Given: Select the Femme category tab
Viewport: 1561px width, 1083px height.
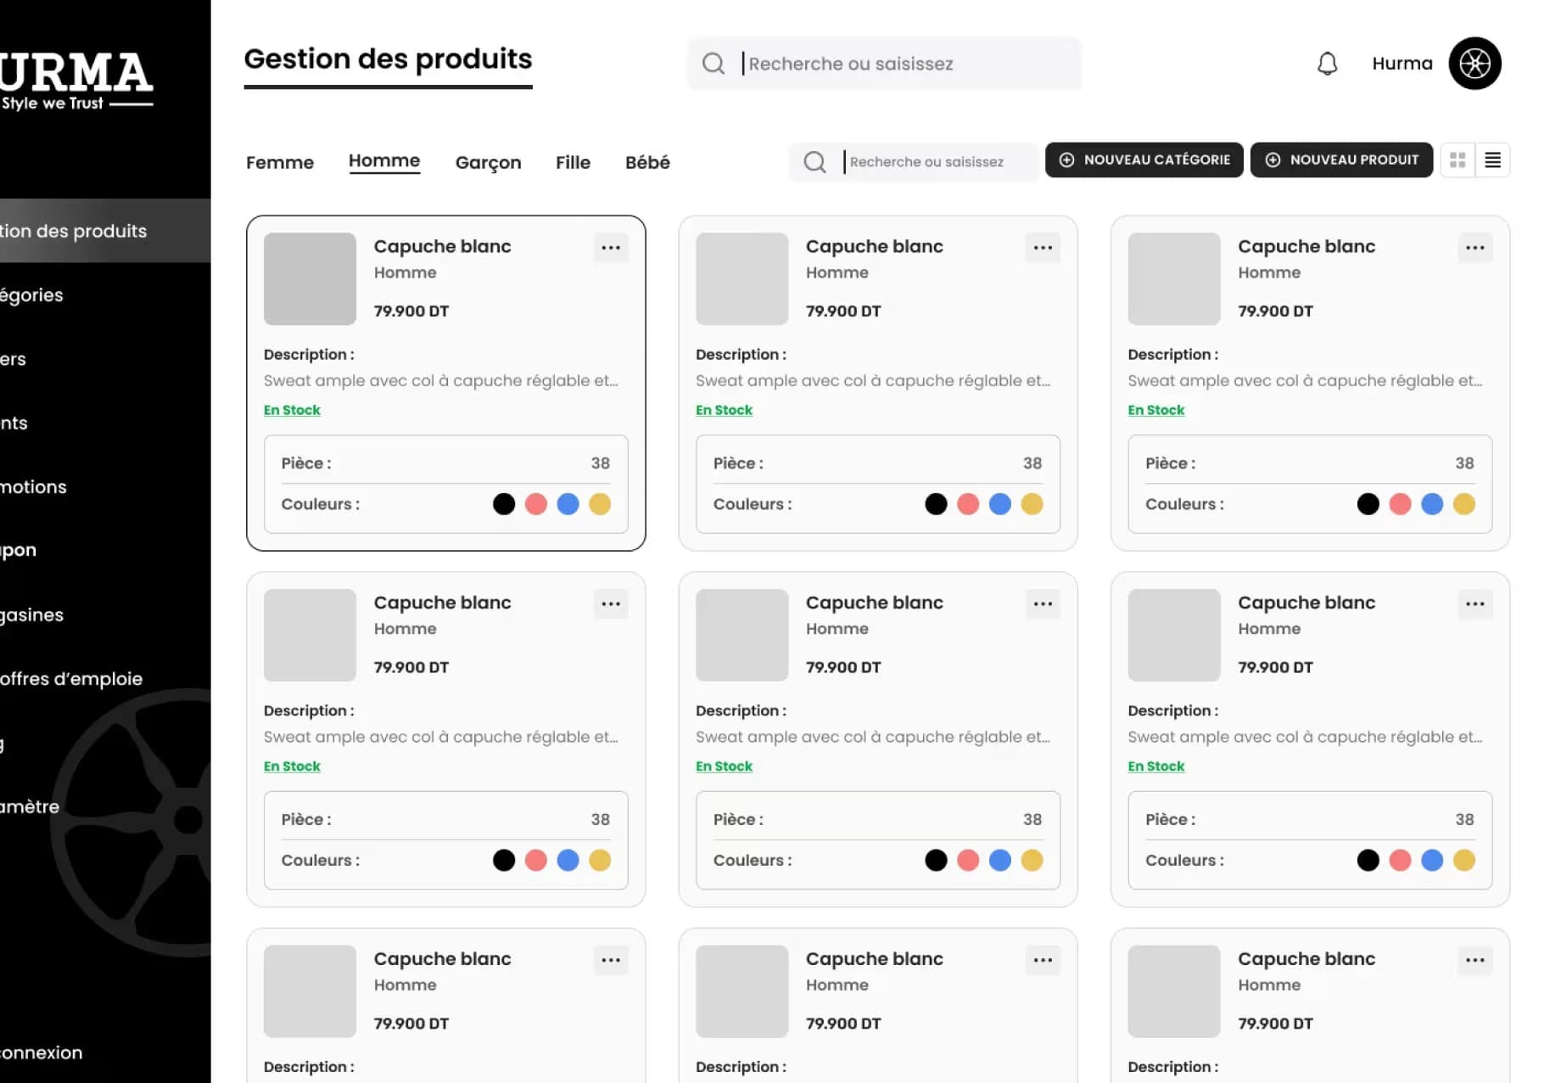Looking at the screenshot, I should click(x=280, y=162).
